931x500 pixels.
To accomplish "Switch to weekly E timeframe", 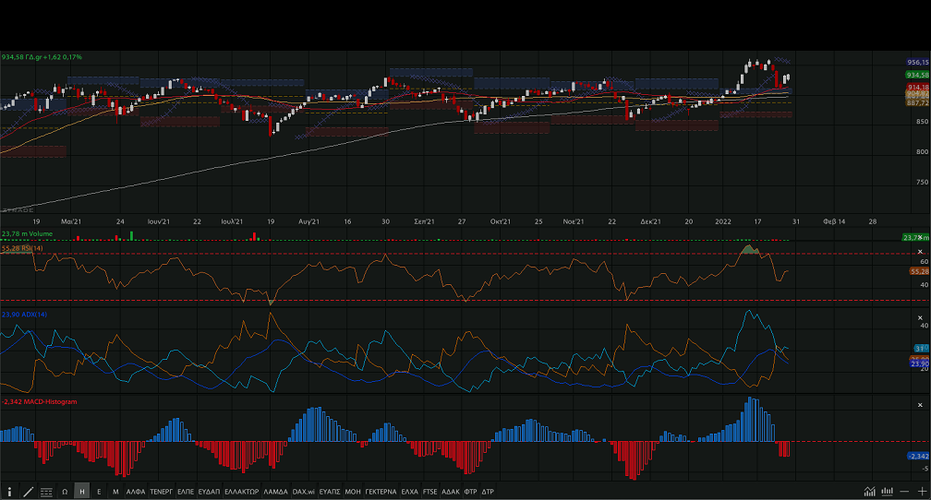I will 99,492.
